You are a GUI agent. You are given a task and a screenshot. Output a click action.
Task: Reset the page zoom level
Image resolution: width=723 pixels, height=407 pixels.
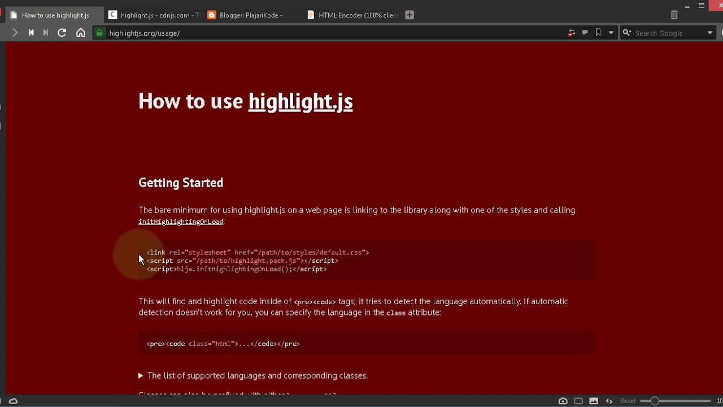coord(628,401)
